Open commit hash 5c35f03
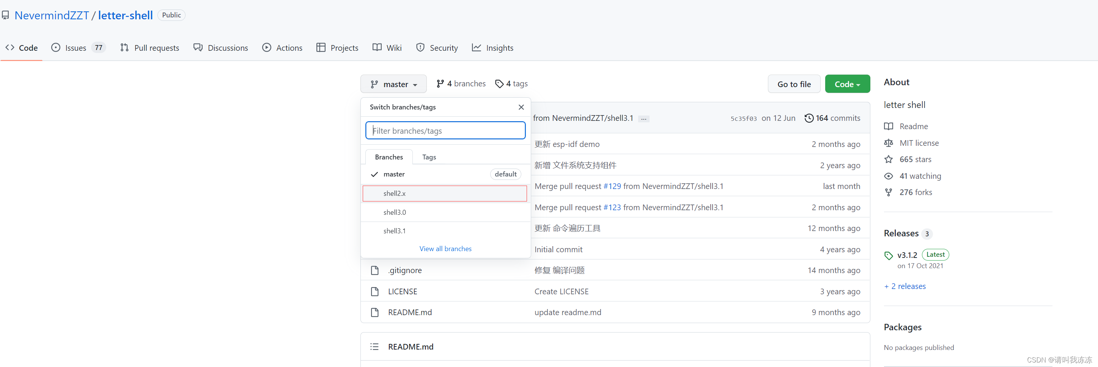 coord(743,119)
